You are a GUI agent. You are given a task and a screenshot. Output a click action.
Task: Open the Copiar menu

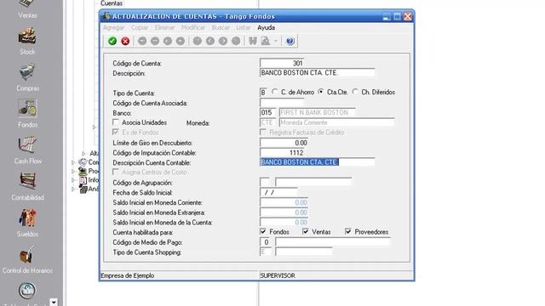140,27
